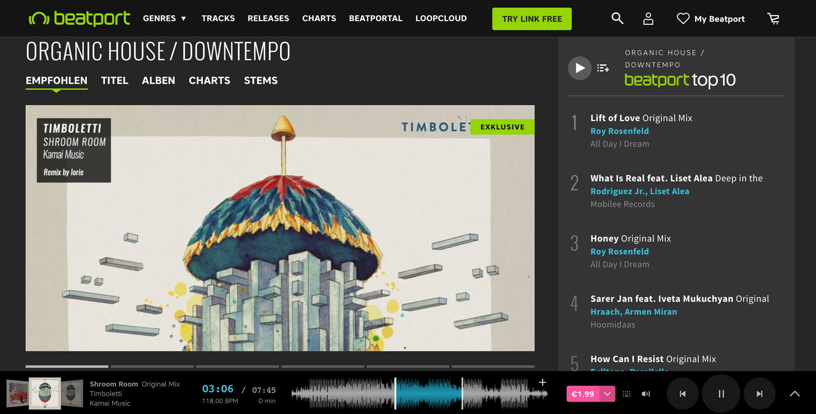Open track Honey Original Mix
816x414 pixels.
(x=631, y=238)
